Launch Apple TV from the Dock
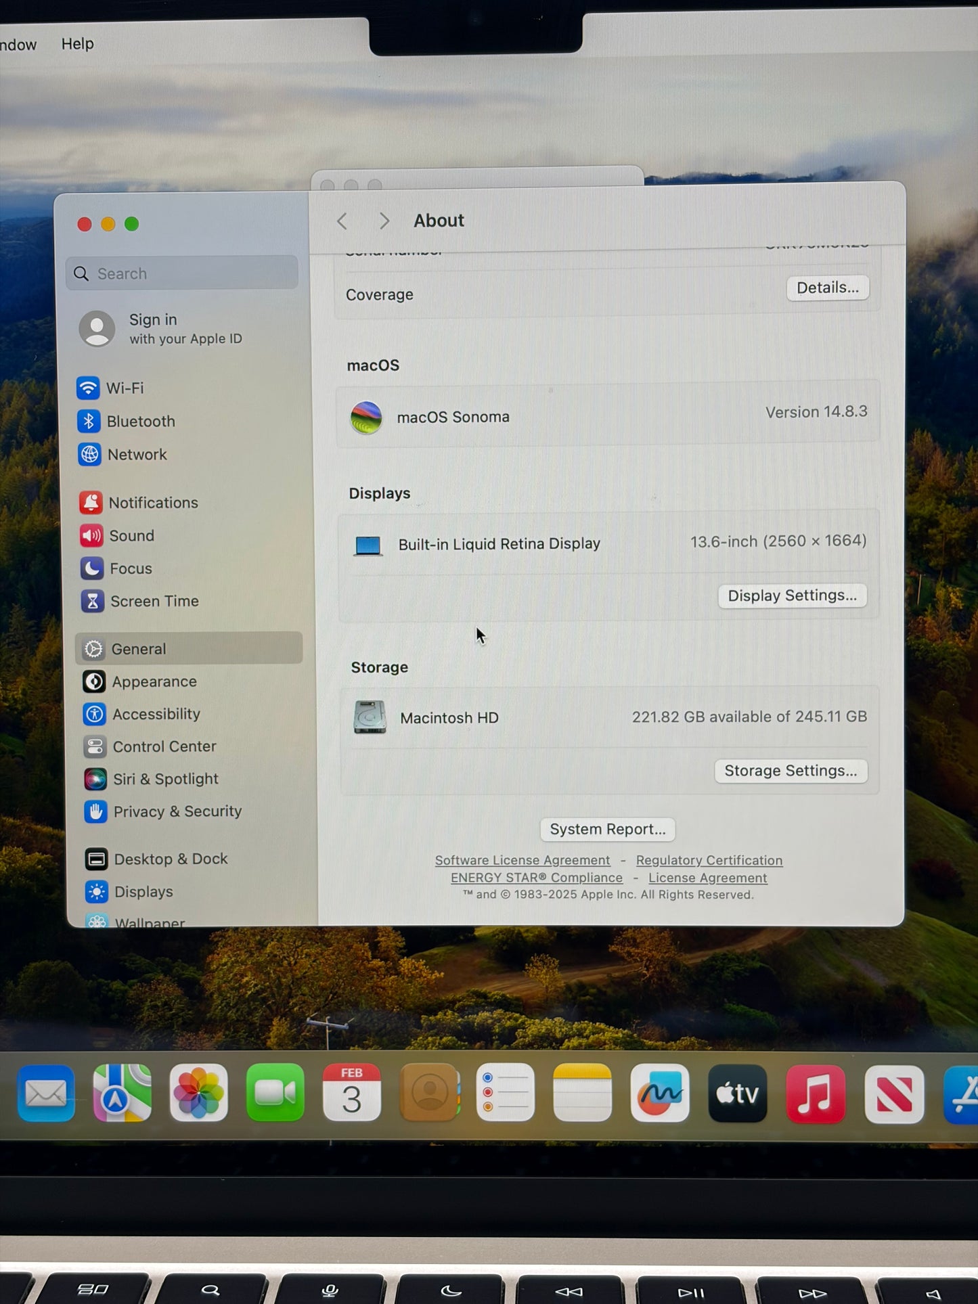This screenshot has height=1304, width=978. pos(738,1094)
